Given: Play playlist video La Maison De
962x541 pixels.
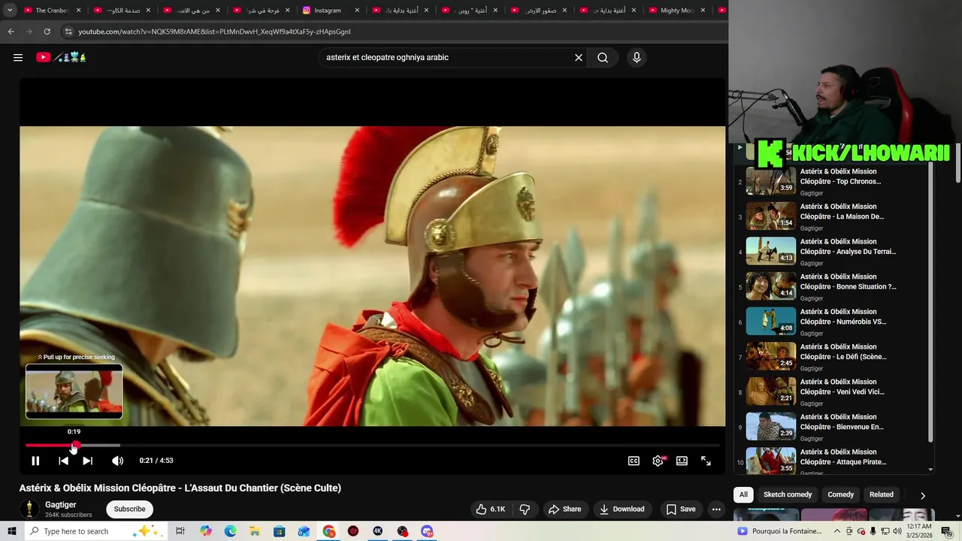Looking at the screenshot, I should (x=833, y=216).
